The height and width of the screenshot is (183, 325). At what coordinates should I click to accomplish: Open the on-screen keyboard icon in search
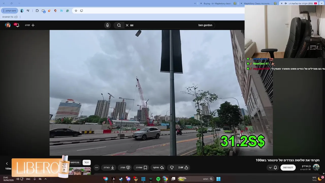tap(132, 25)
